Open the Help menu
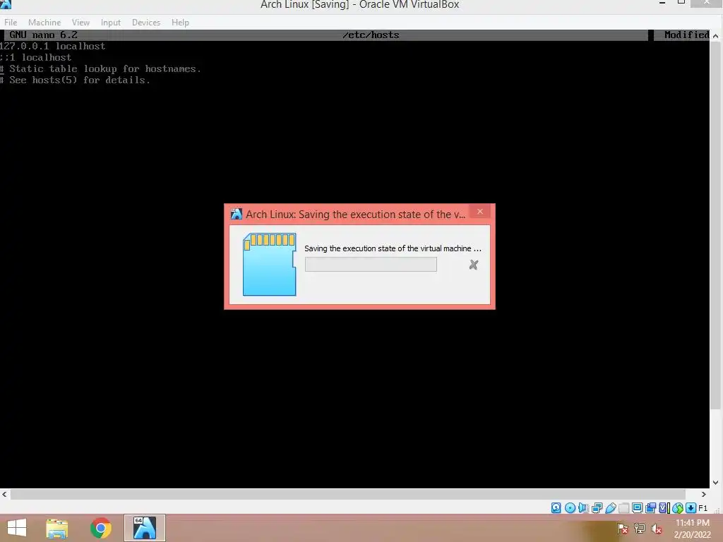 coord(180,22)
